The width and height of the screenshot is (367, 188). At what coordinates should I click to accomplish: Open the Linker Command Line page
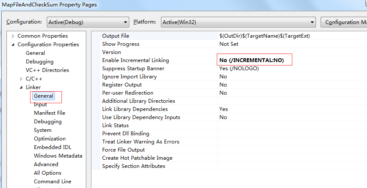pos(52,182)
